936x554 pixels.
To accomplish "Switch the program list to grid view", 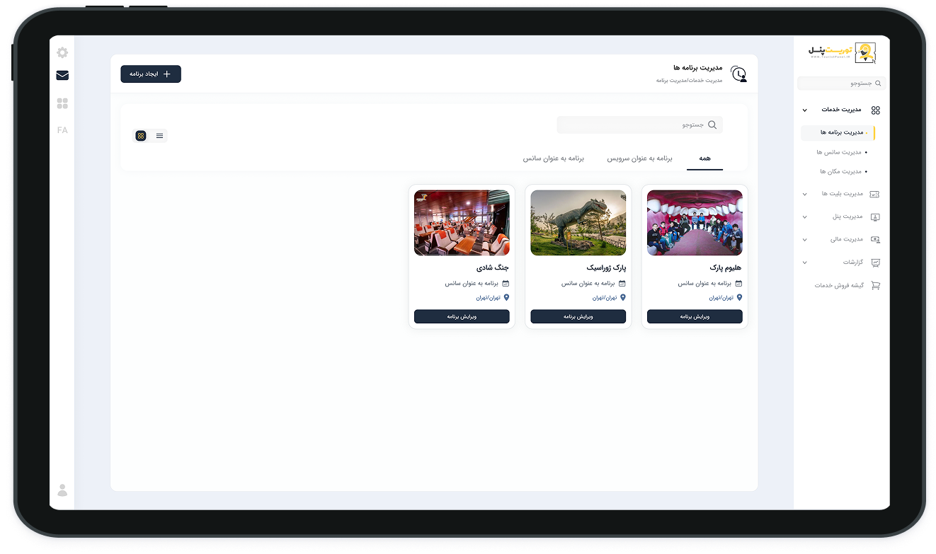I will point(141,135).
